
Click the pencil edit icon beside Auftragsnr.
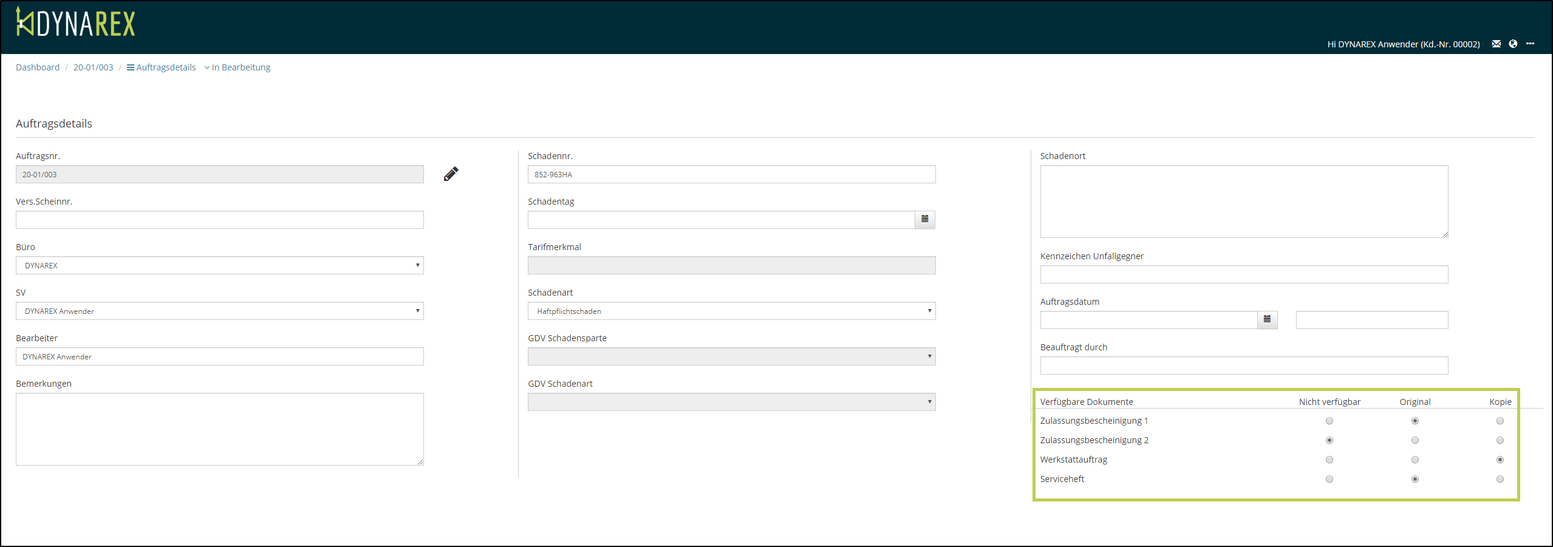point(451,174)
